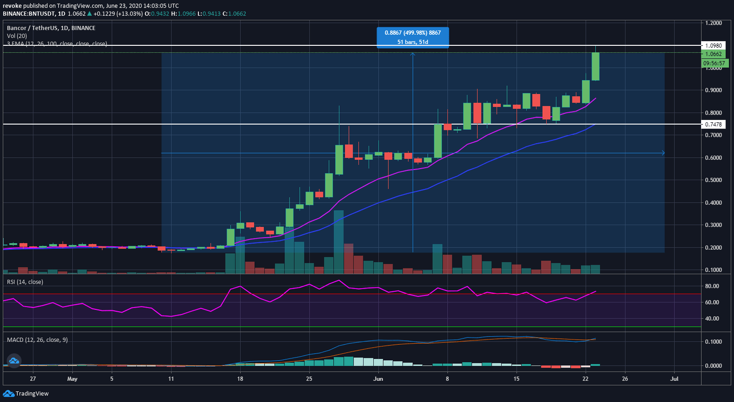The height and width of the screenshot is (402, 734).
Task: Click the 0.2000 price axis value
Action: (713, 247)
